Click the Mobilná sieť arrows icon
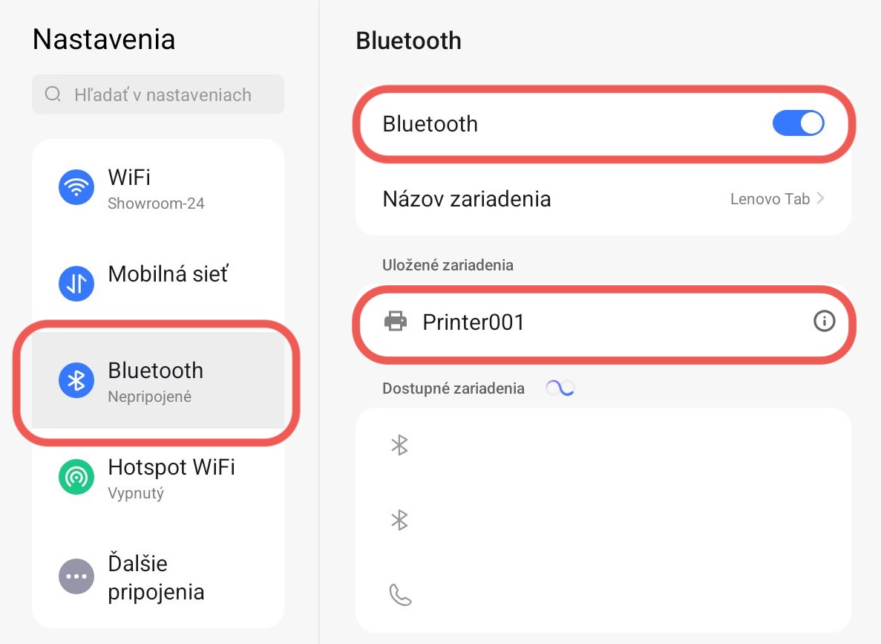 (76, 283)
